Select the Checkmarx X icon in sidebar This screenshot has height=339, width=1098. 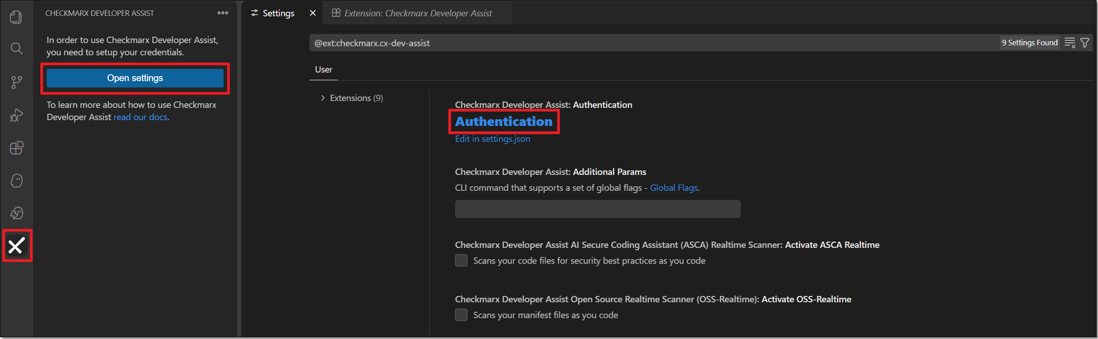coord(17,246)
